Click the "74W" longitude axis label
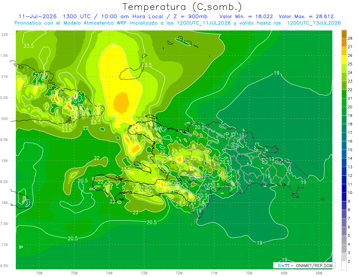The width and height of the screenshot is (358, 277). [x=109, y=273]
